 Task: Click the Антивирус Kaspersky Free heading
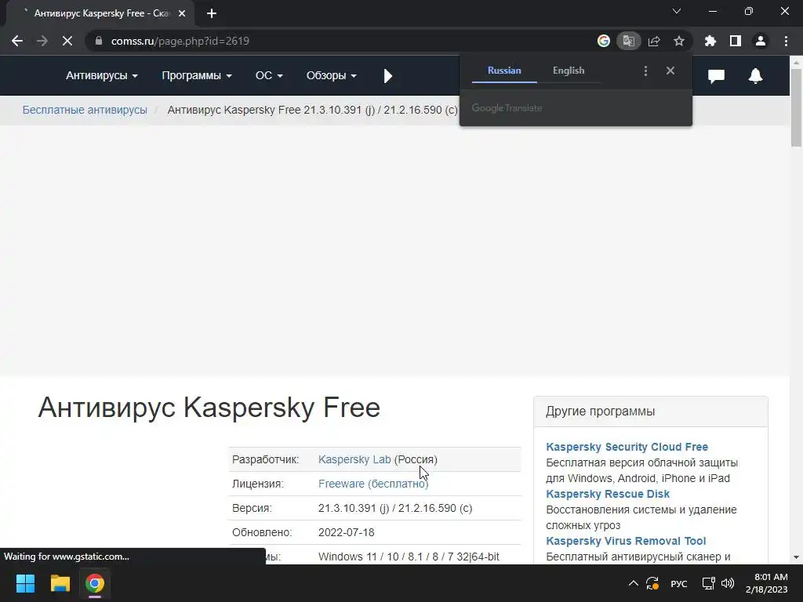click(209, 408)
